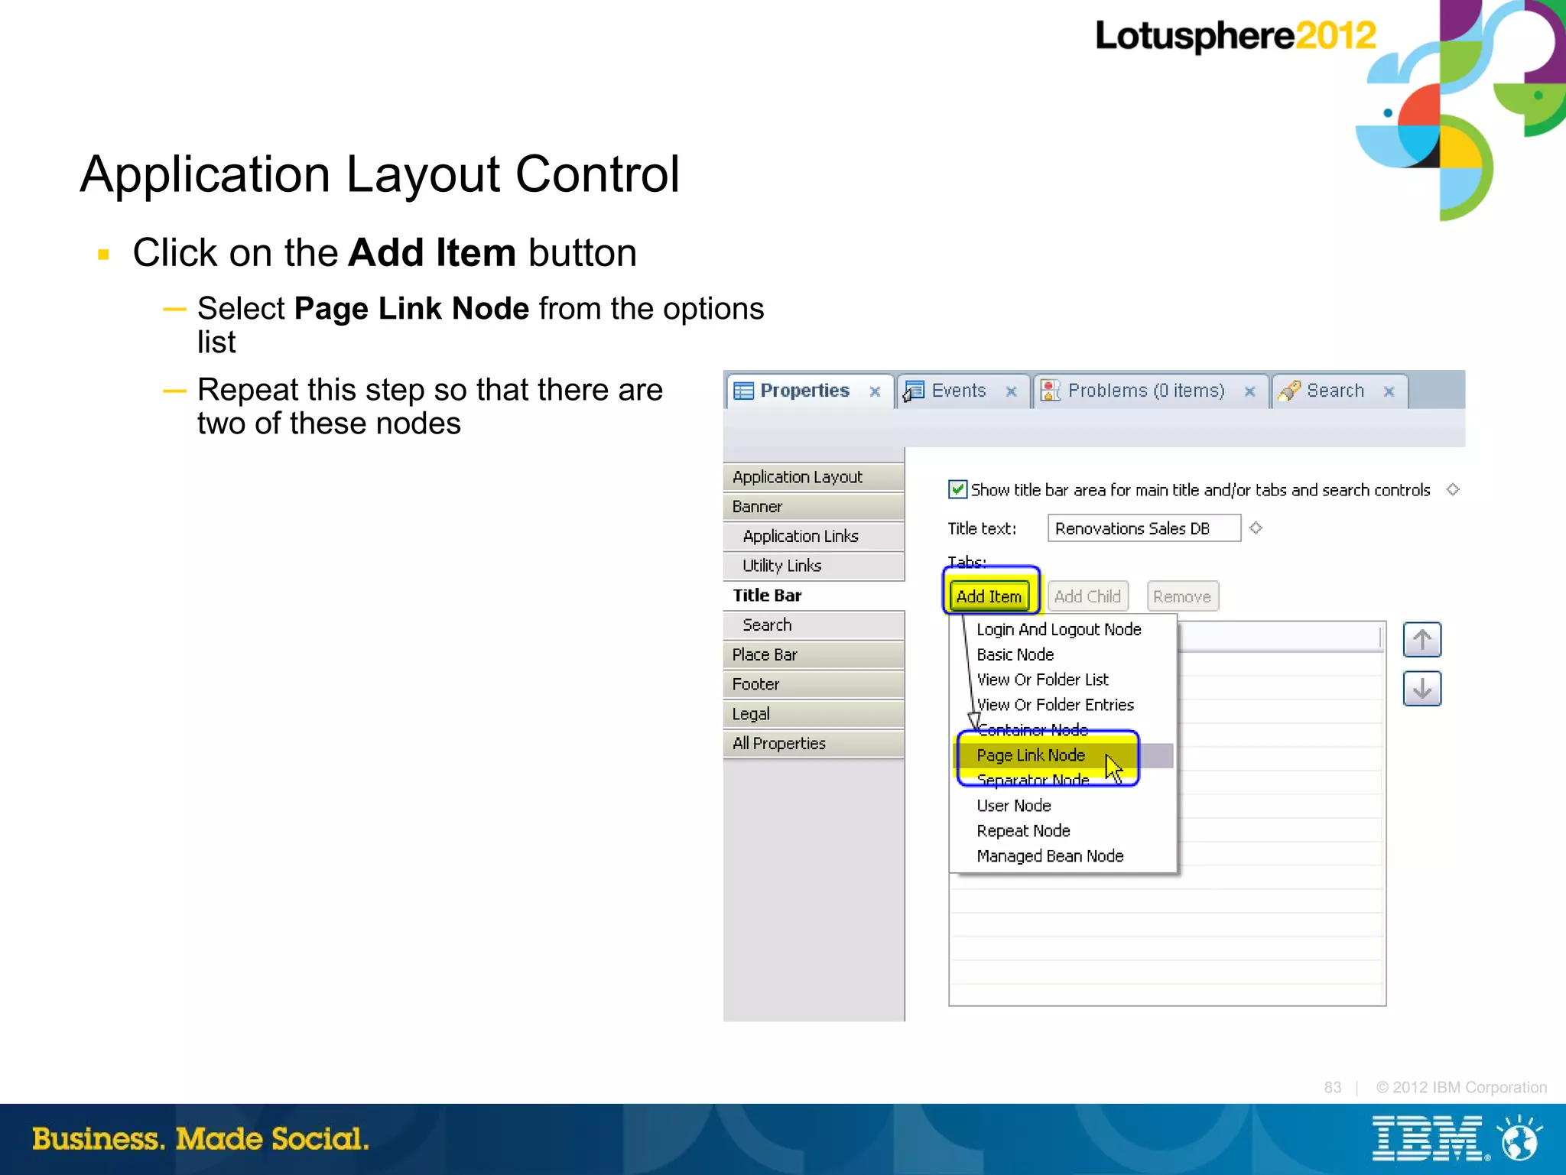Open Application Layout properties section

tap(814, 477)
